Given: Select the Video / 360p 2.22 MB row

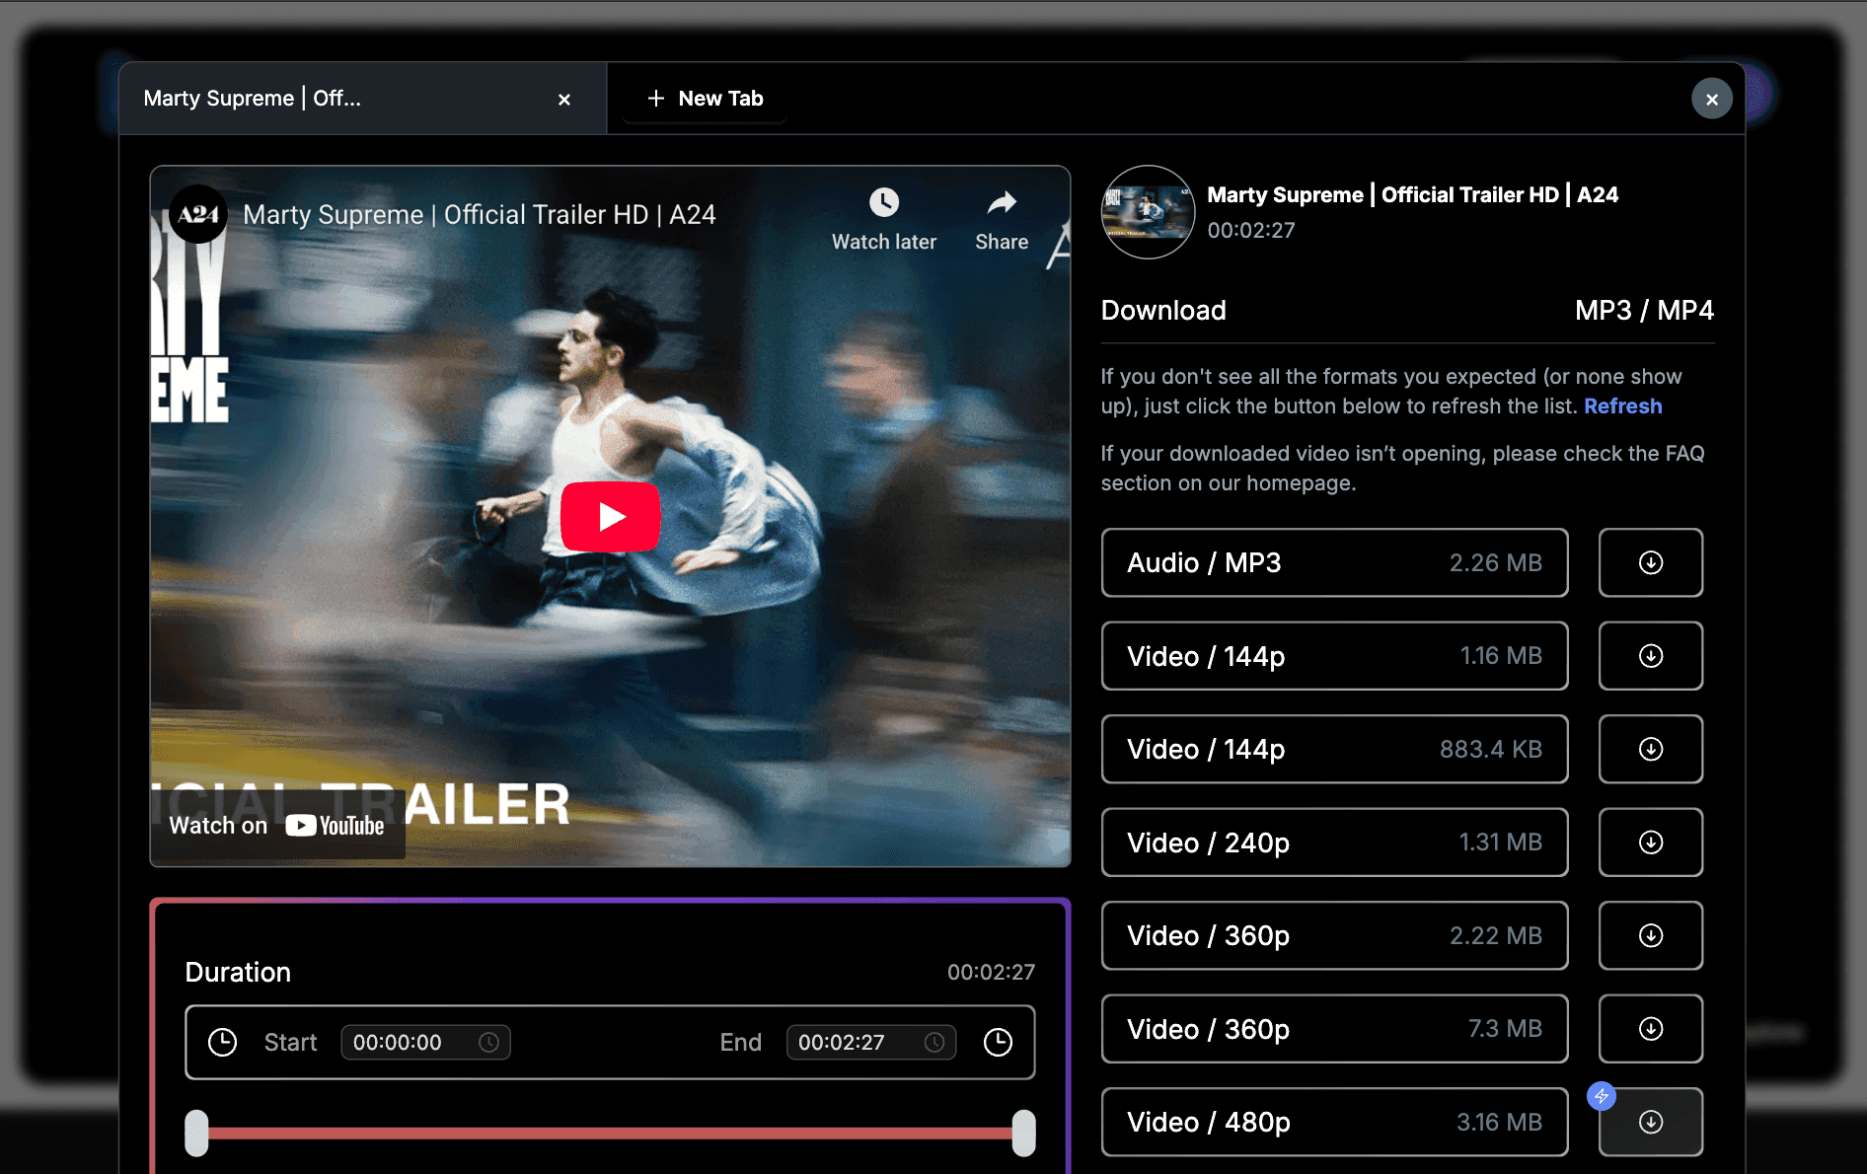Looking at the screenshot, I should click(x=1334, y=935).
